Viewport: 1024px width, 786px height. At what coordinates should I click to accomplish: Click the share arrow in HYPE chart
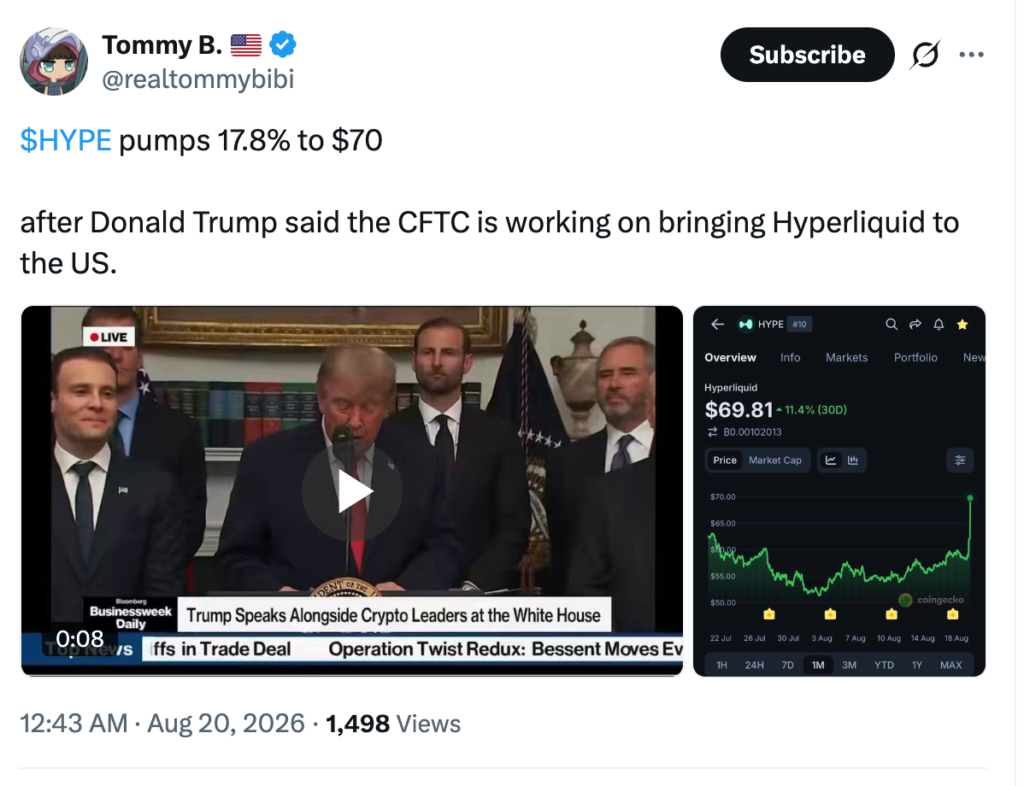tap(915, 325)
